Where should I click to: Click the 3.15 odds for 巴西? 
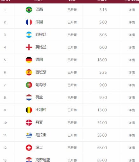[x=103, y=10]
